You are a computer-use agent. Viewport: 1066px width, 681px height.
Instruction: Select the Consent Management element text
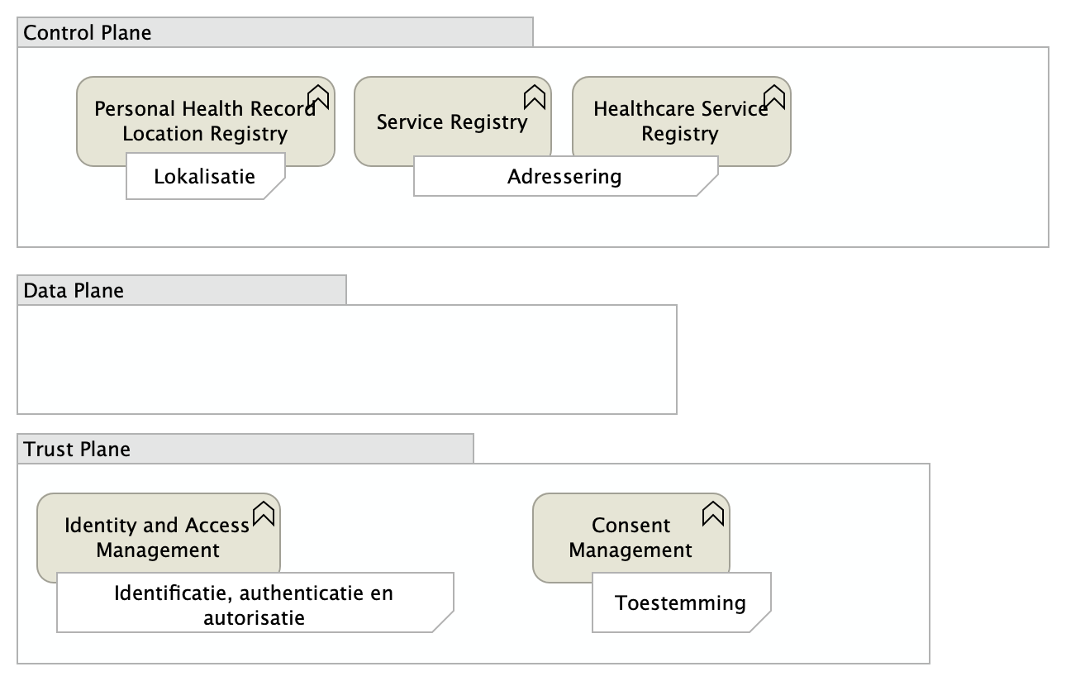(x=631, y=537)
